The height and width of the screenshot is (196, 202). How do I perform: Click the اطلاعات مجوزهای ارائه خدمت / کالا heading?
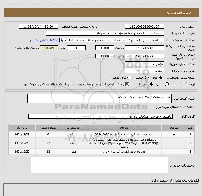(x=175, y=180)
